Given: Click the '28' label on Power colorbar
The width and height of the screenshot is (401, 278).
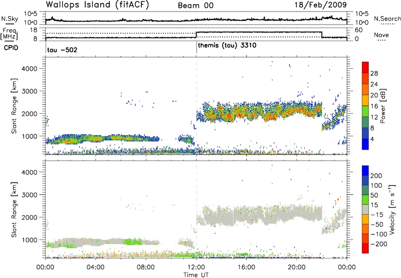Looking at the screenshot, I should coord(374,73).
